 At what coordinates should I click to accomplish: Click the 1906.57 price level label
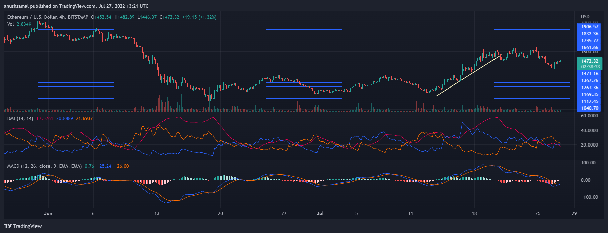589,27
